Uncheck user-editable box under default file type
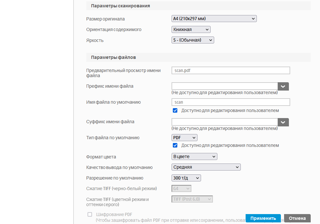The height and width of the screenshot is (224, 320). tap(175, 145)
